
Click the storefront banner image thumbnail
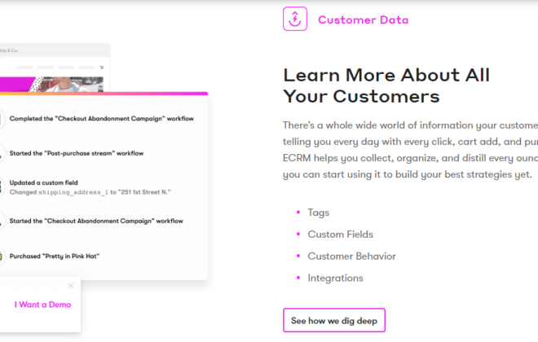pyautogui.click(x=51, y=85)
